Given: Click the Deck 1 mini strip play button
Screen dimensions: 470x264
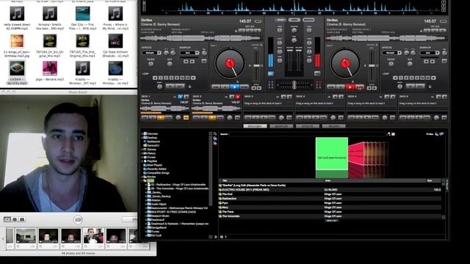Looking at the screenshot, I should click(161, 117).
